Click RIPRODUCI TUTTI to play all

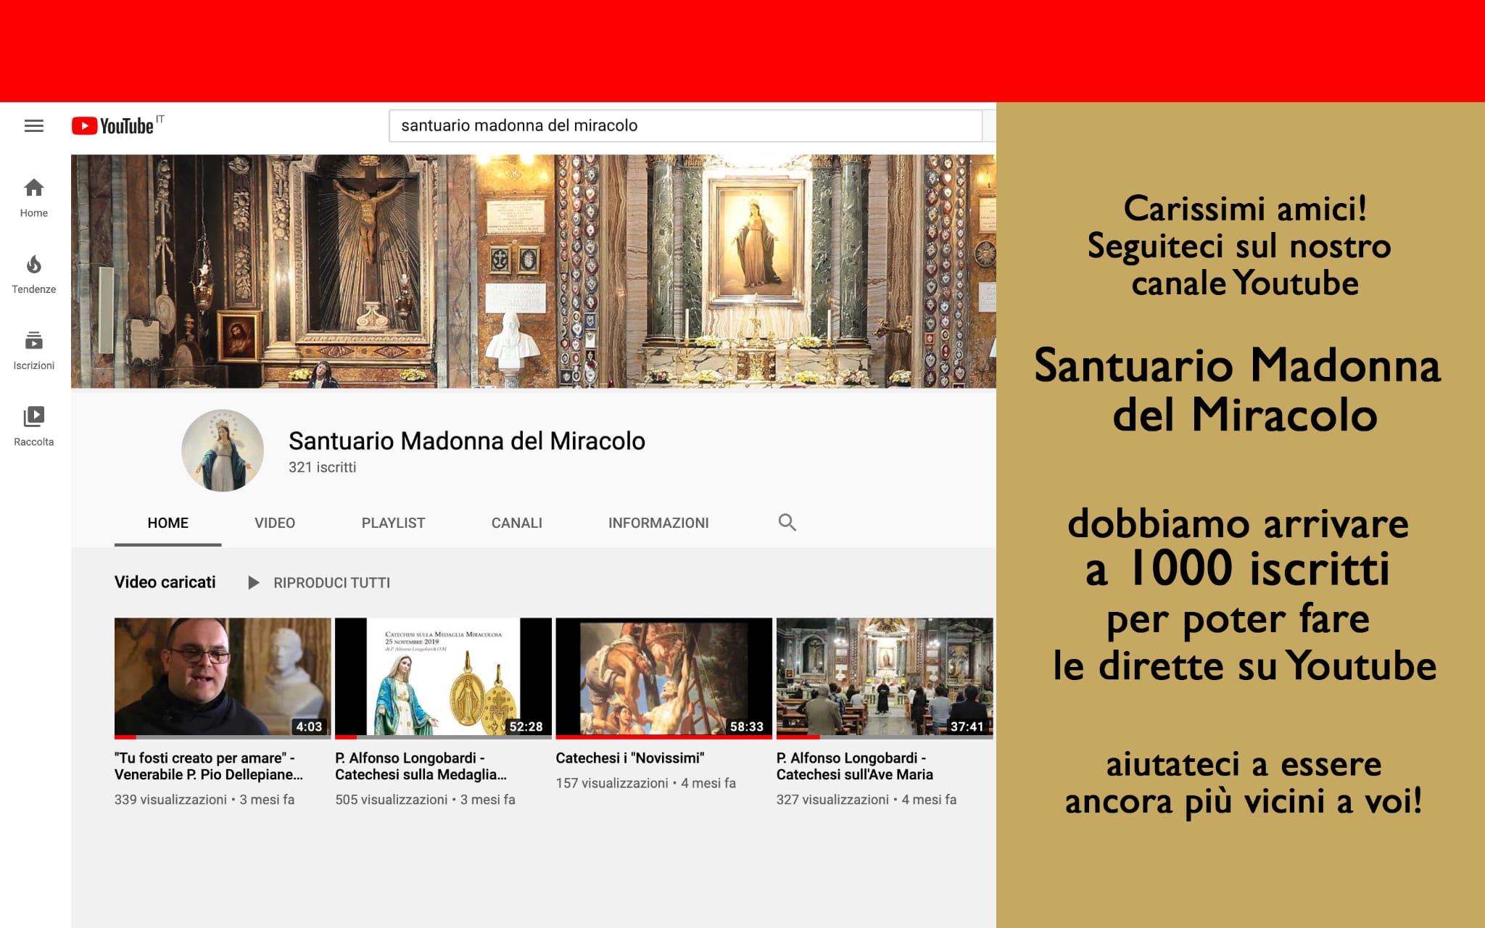click(x=331, y=583)
